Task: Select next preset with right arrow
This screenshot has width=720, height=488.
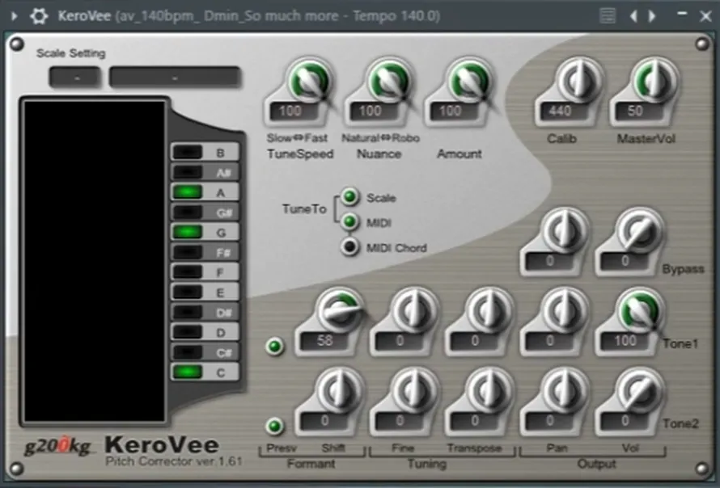Action: pyautogui.click(x=652, y=16)
